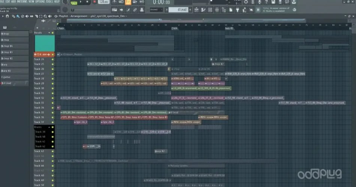Select the Playlist mute tool
The height and width of the screenshot is (187, 356).
(27, 16)
